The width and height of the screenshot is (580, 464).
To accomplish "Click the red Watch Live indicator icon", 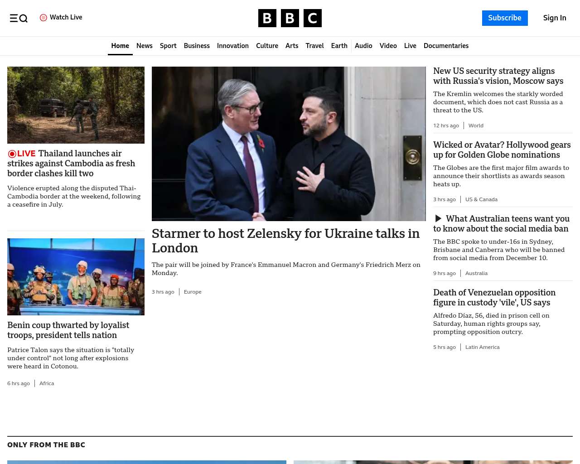I will pyautogui.click(x=43, y=18).
